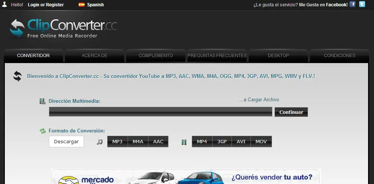Click Me Gusta en Facebook link

(x=324, y=5)
